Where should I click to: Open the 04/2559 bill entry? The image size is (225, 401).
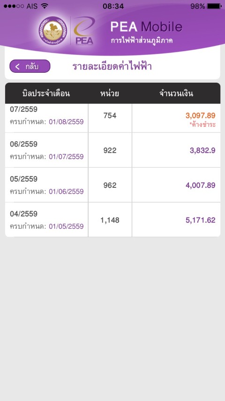click(x=112, y=220)
